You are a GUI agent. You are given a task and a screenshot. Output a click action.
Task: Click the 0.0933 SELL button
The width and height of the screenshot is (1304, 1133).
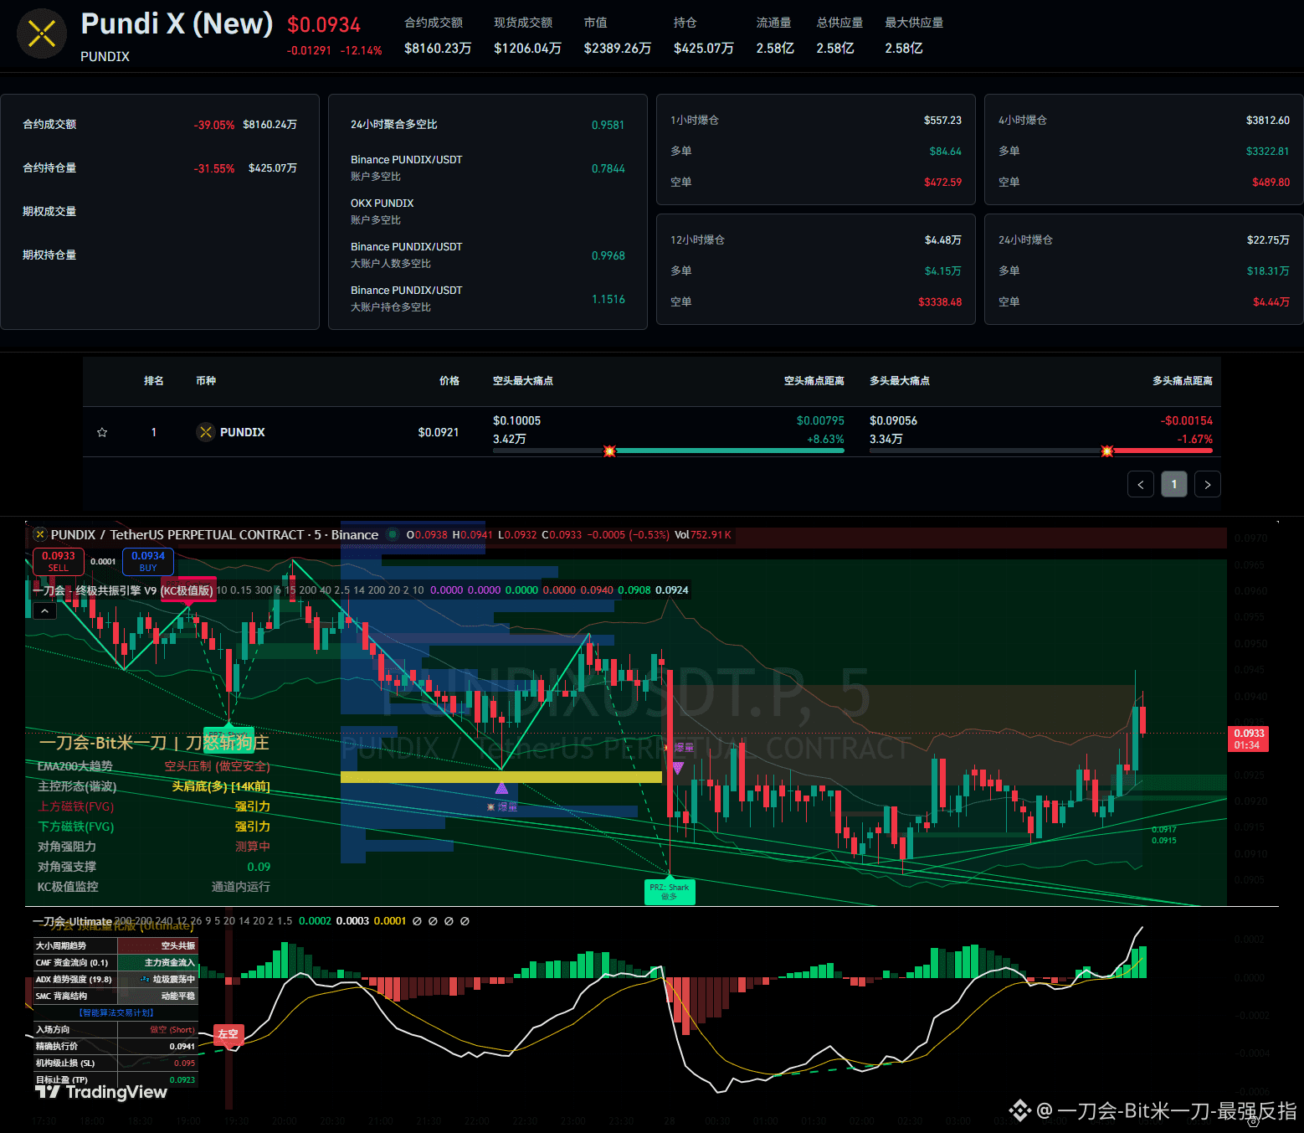tap(59, 561)
